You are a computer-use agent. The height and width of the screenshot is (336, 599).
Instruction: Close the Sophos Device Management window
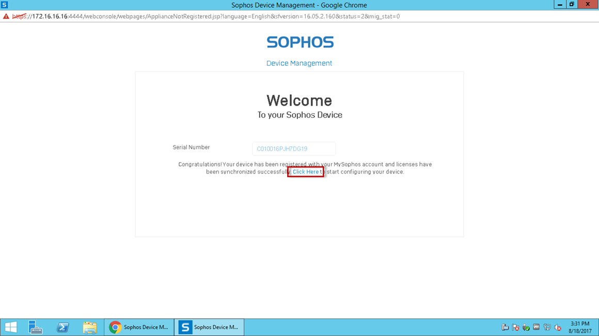click(x=588, y=5)
